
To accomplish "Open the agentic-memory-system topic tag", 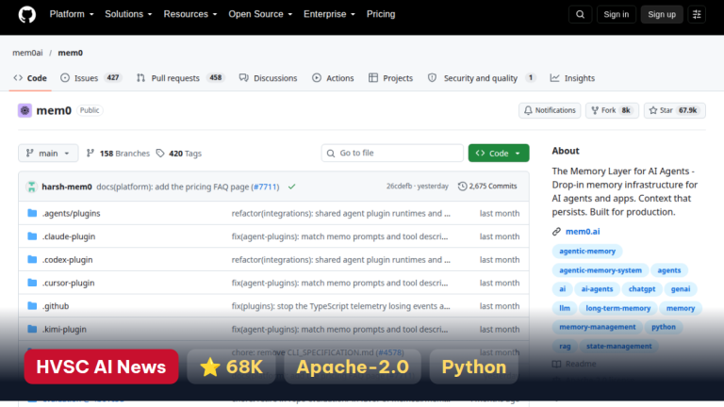I will 601,270.
